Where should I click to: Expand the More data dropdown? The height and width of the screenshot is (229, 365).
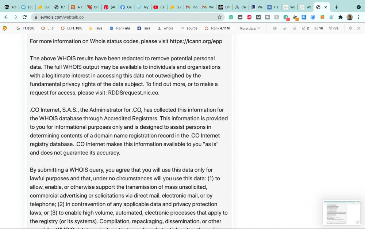click(250, 28)
